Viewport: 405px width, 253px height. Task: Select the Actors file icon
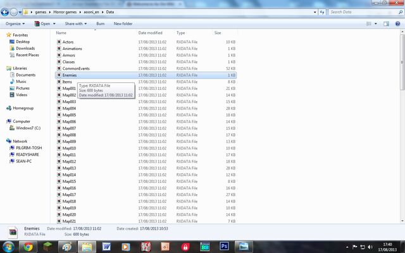coord(59,42)
